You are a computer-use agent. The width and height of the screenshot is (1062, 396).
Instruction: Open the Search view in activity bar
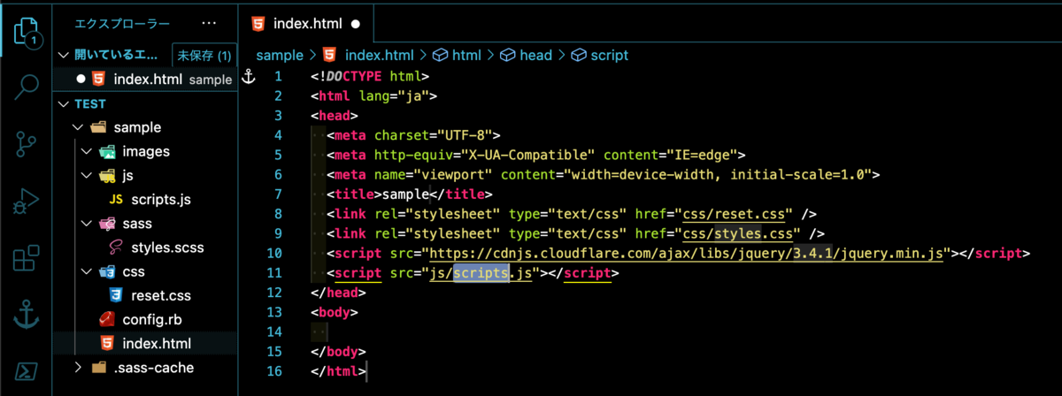[26, 87]
